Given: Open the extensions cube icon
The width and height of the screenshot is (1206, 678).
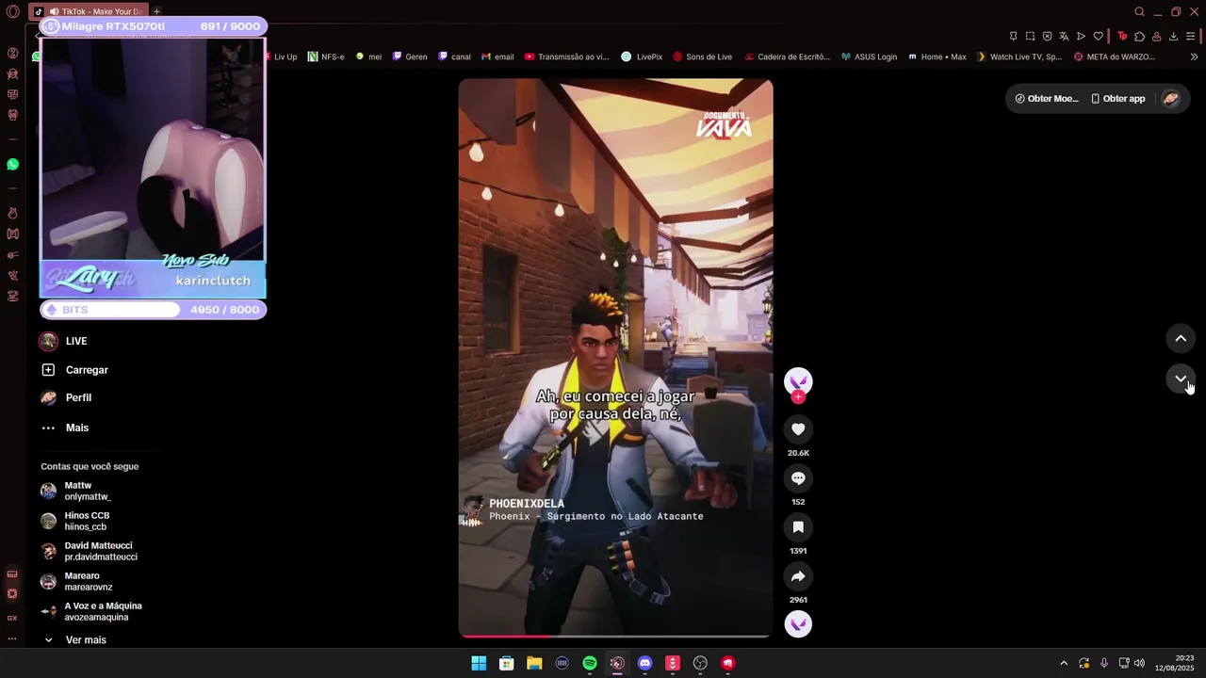Looking at the screenshot, I should point(1139,36).
